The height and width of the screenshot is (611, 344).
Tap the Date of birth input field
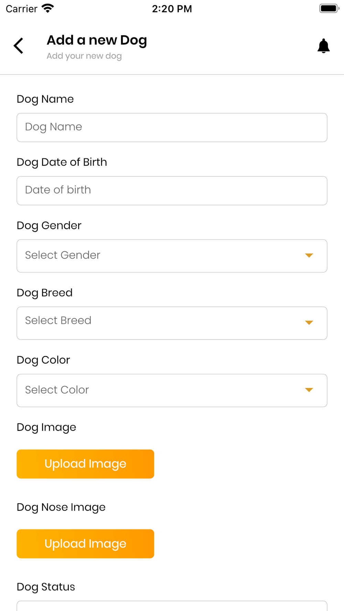(172, 191)
